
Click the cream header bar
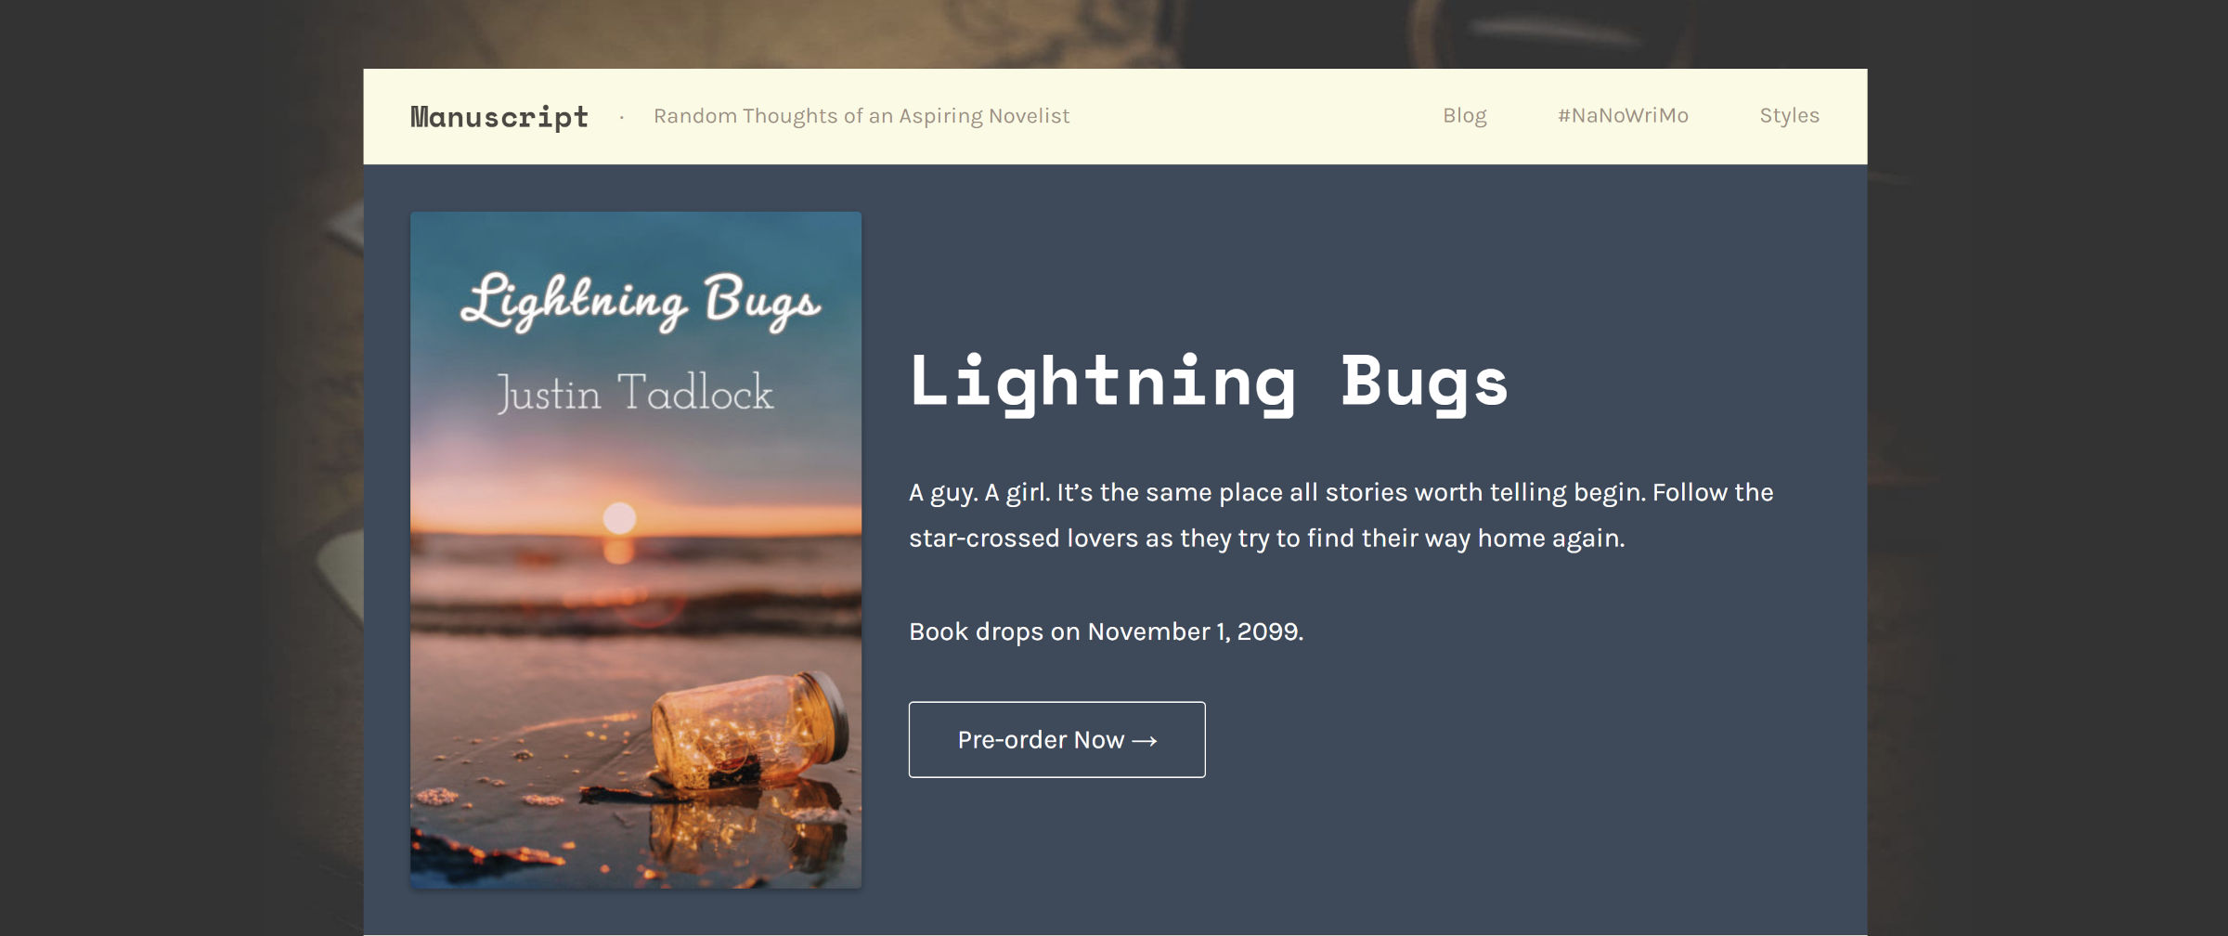coord(1207,115)
